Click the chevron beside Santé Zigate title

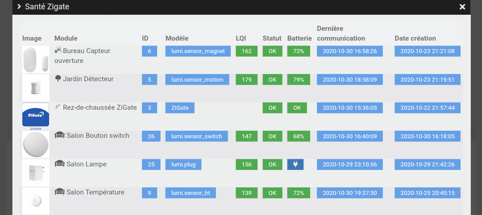(x=19, y=7)
